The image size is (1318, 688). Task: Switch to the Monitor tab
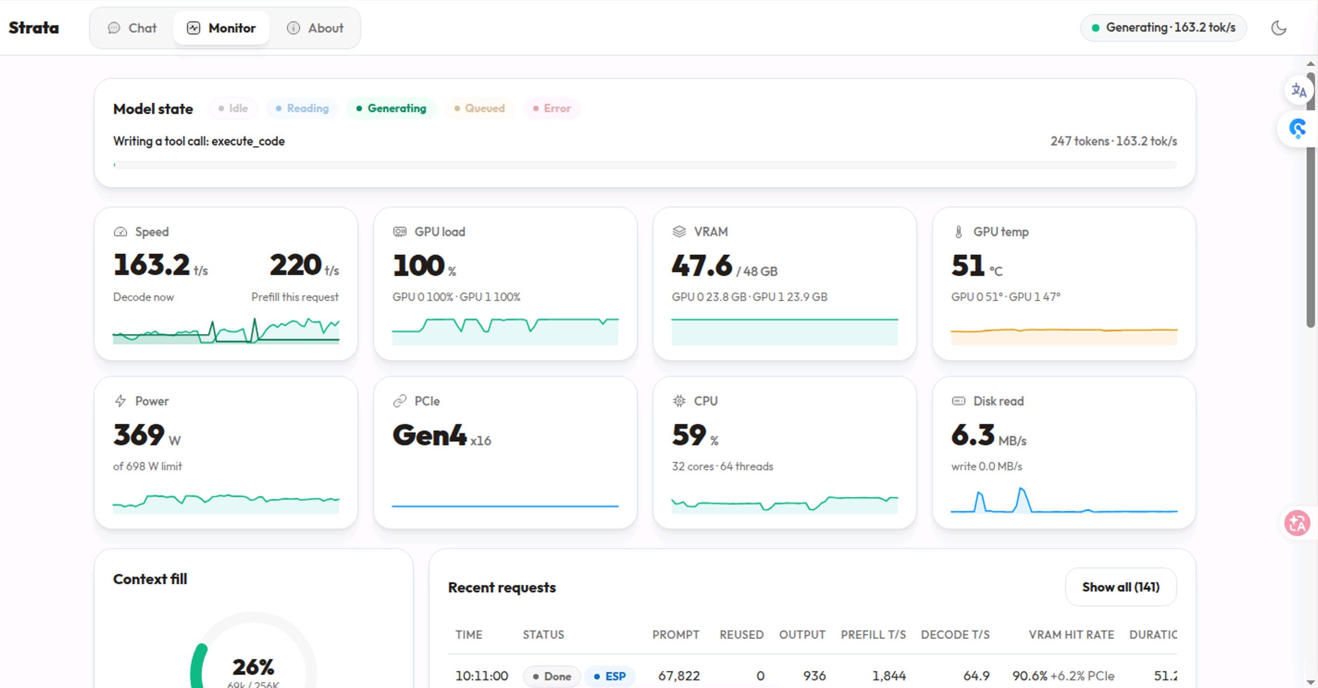221,28
